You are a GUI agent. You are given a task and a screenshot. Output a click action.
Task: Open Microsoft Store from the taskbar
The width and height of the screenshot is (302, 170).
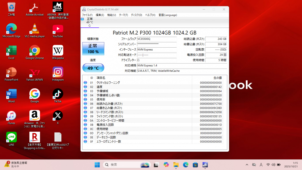tap(195, 165)
